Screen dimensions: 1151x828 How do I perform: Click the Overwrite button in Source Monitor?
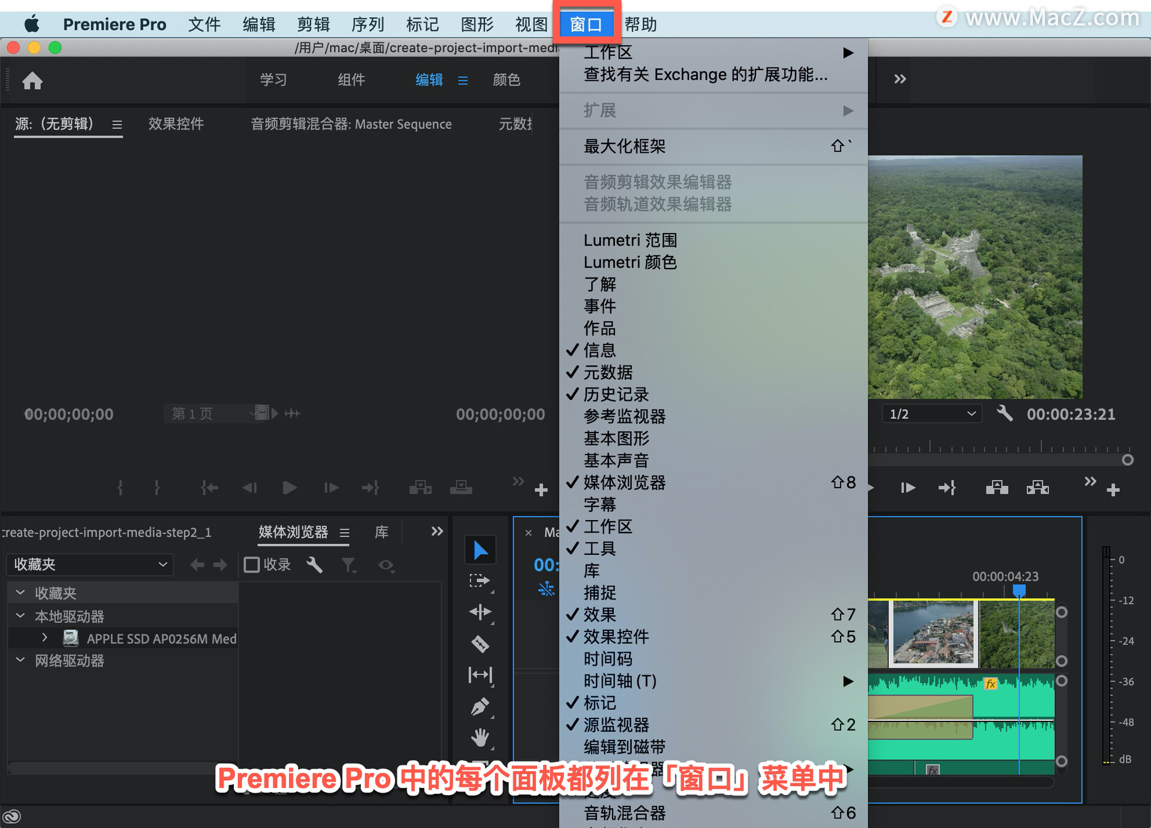pyautogui.click(x=461, y=488)
